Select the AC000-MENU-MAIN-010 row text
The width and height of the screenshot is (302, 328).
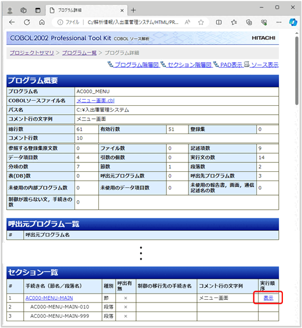59,307
